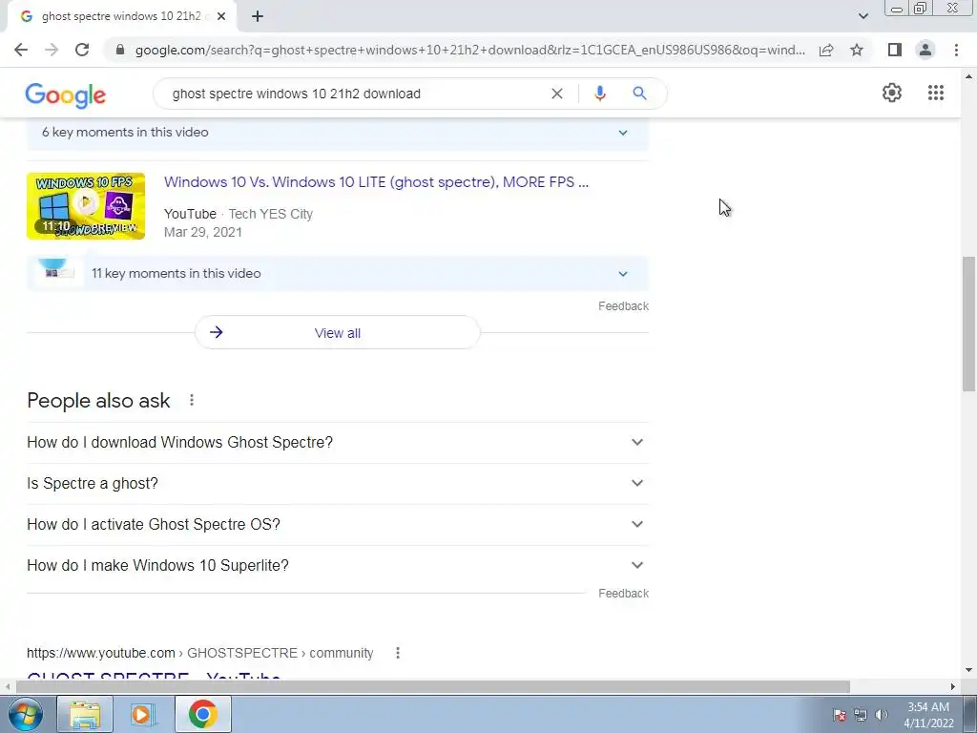Open the volume speaker tray icon
The height and width of the screenshot is (733, 977).
[881, 715]
